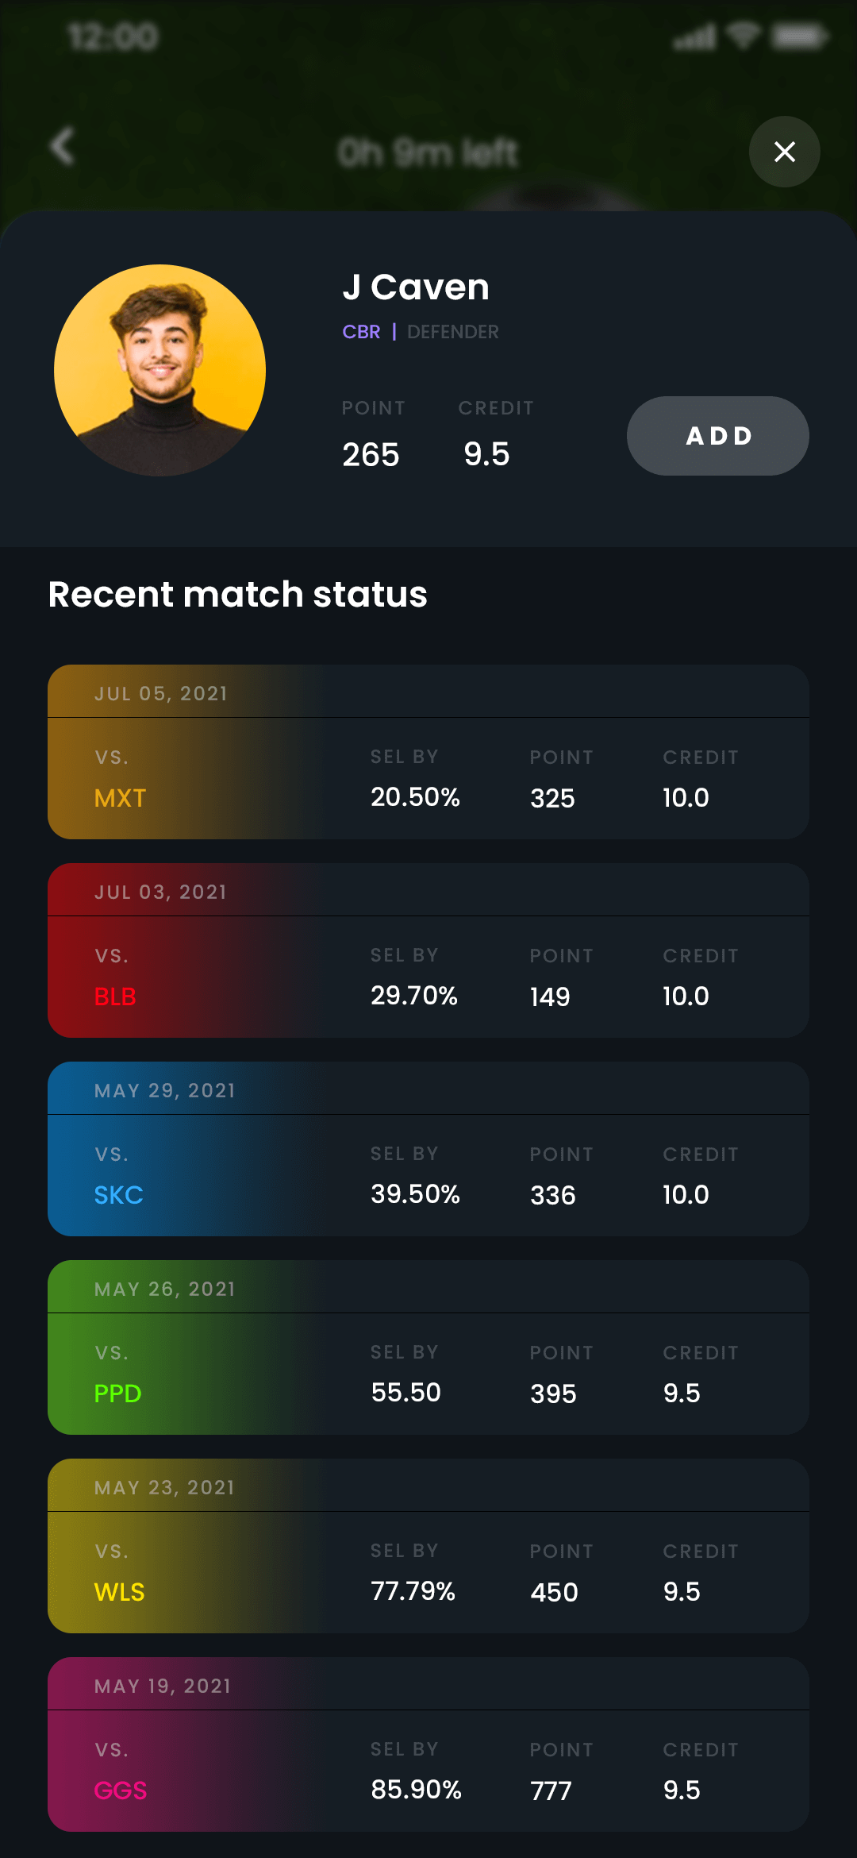Close the player profile overlay
This screenshot has width=857, height=1858.
pos(784,152)
